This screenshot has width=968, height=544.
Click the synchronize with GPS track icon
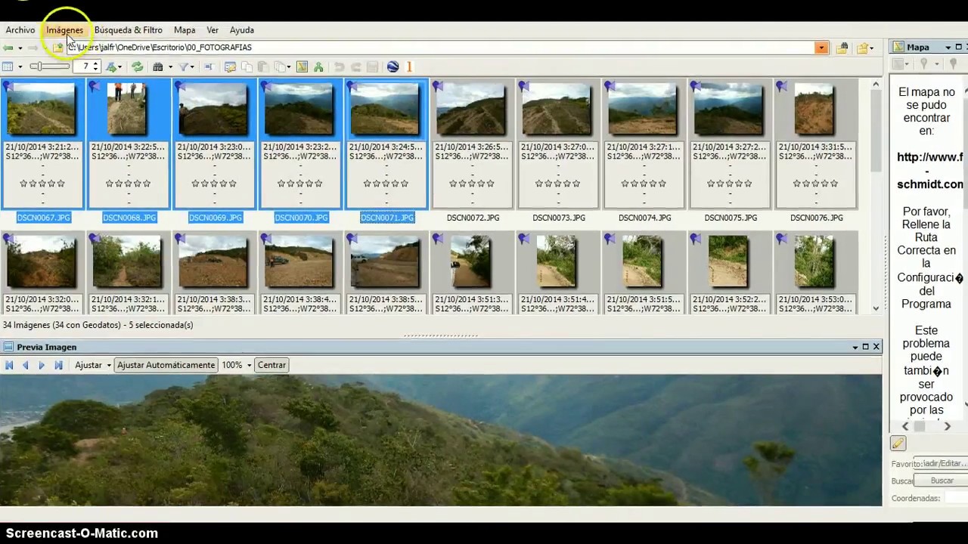318,66
